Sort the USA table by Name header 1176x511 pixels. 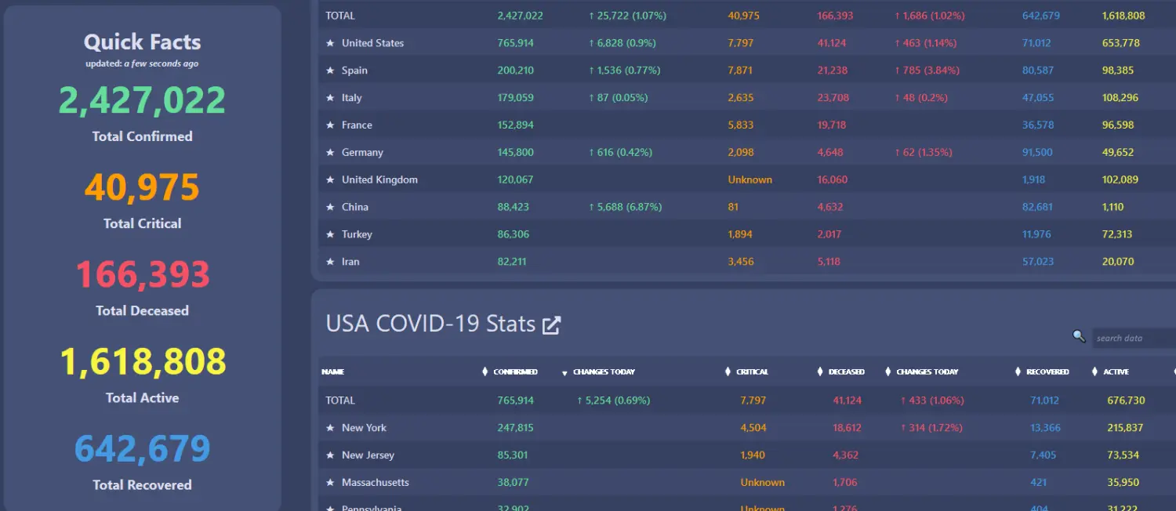(x=333, y=371)
